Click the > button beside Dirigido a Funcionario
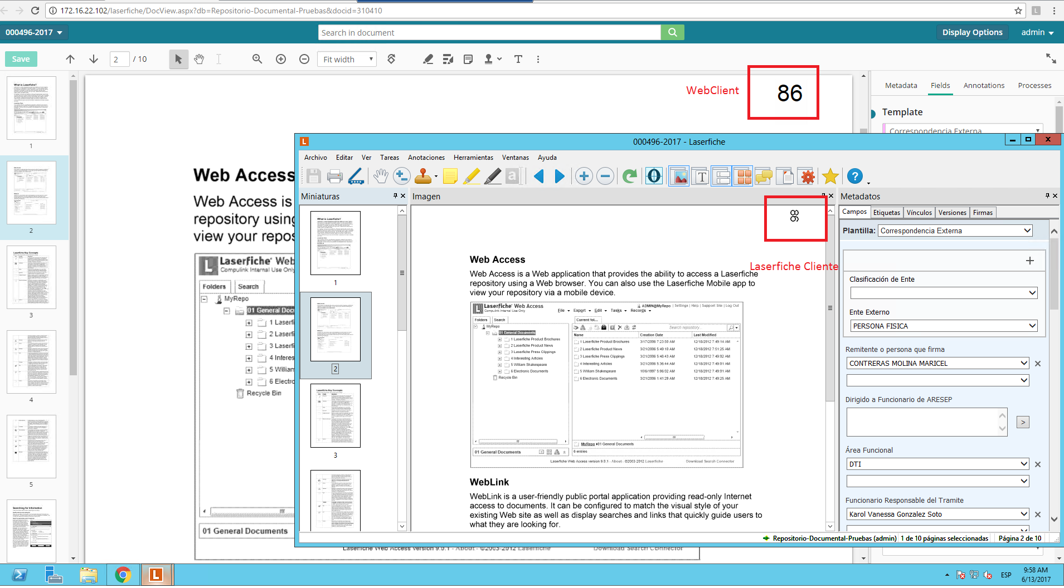1064x588 pixels. click(x=1023, y=422)
